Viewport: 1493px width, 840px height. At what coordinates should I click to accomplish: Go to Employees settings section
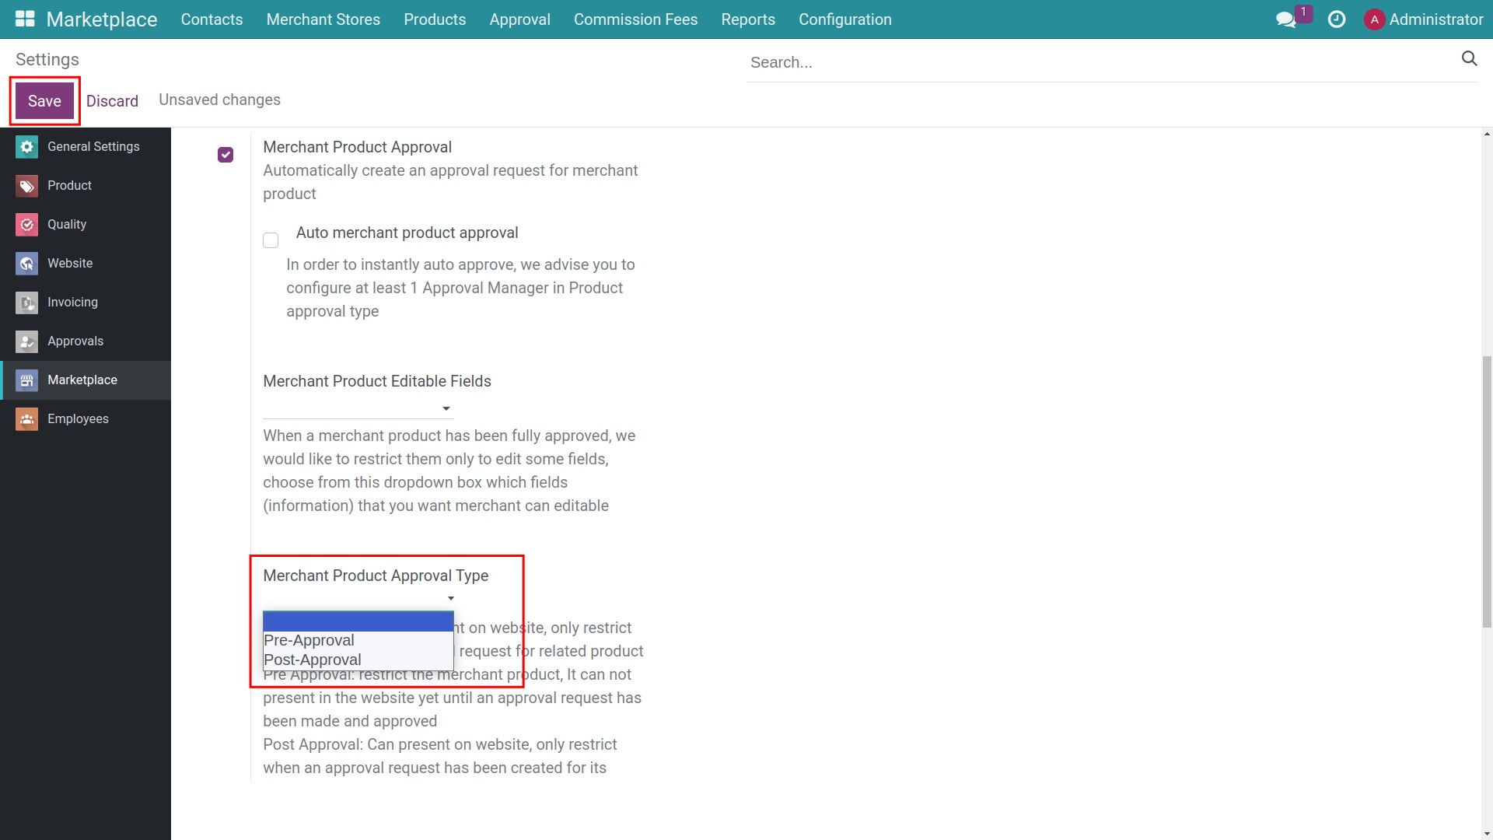tap(86, 419)
